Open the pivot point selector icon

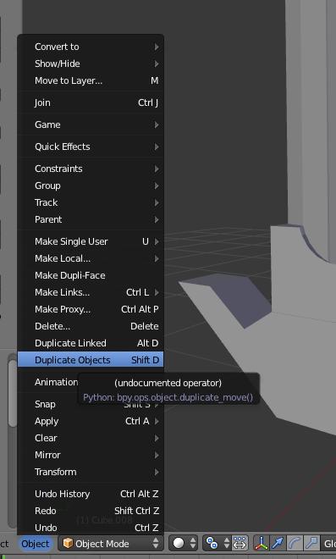coord(216,543)
